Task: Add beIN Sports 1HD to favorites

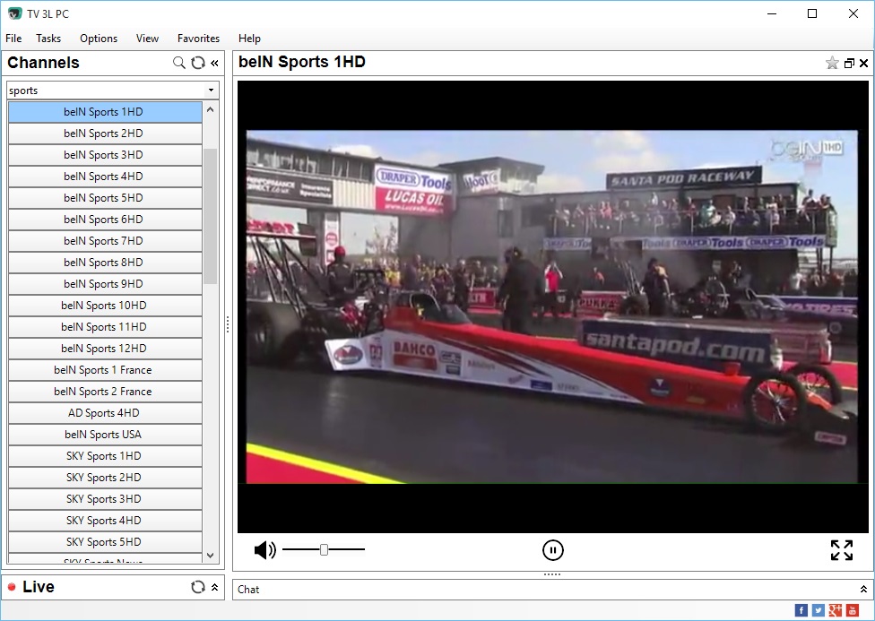Action: click(832, 63)
